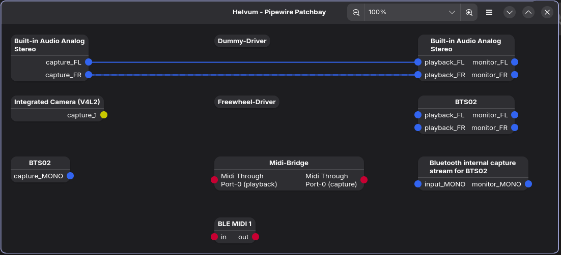Viewport: 561px width, 255px height.
Task: Select the Freewheel-Driver node
Action: (x=246, y=102)
